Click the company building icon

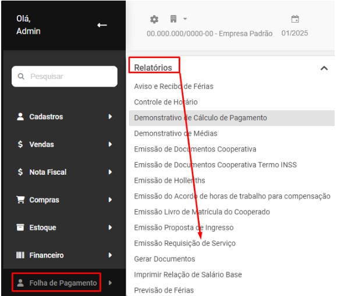(x=173, y=19)
